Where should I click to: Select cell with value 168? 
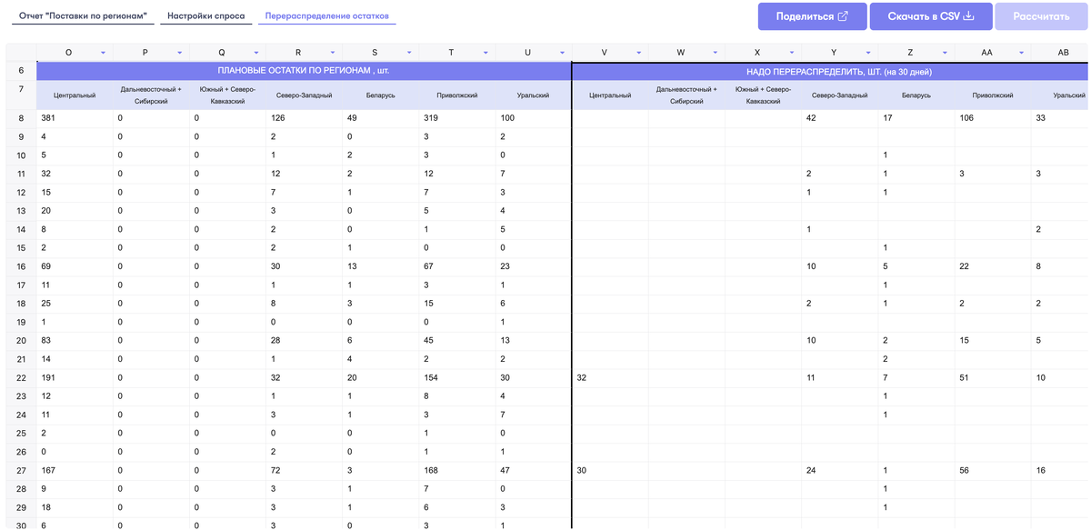tap(457, 470)
